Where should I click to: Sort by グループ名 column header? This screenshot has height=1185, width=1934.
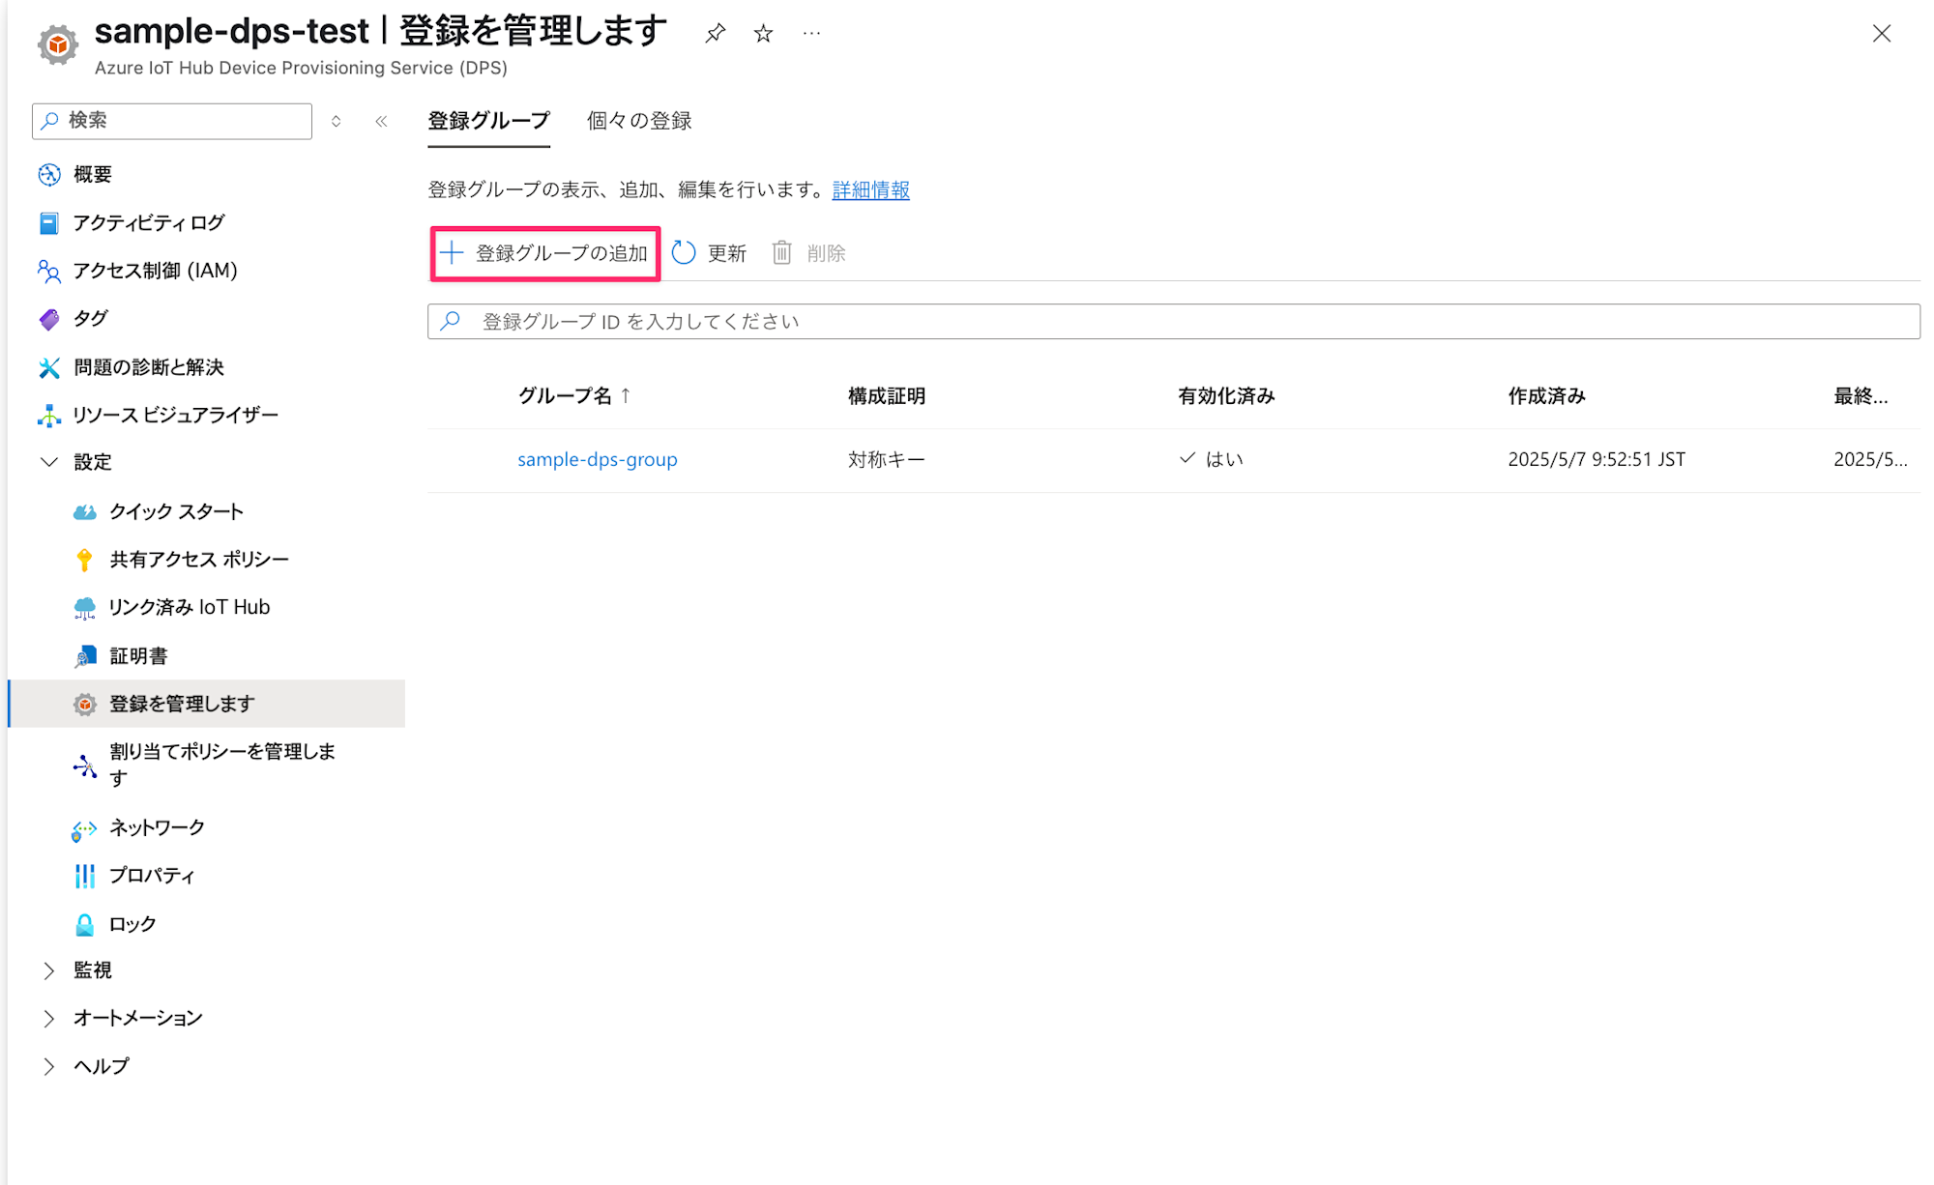click(574, 396)
